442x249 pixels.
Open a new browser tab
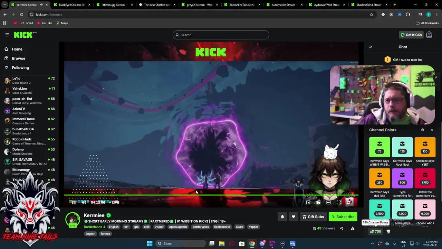pos(395,5)
